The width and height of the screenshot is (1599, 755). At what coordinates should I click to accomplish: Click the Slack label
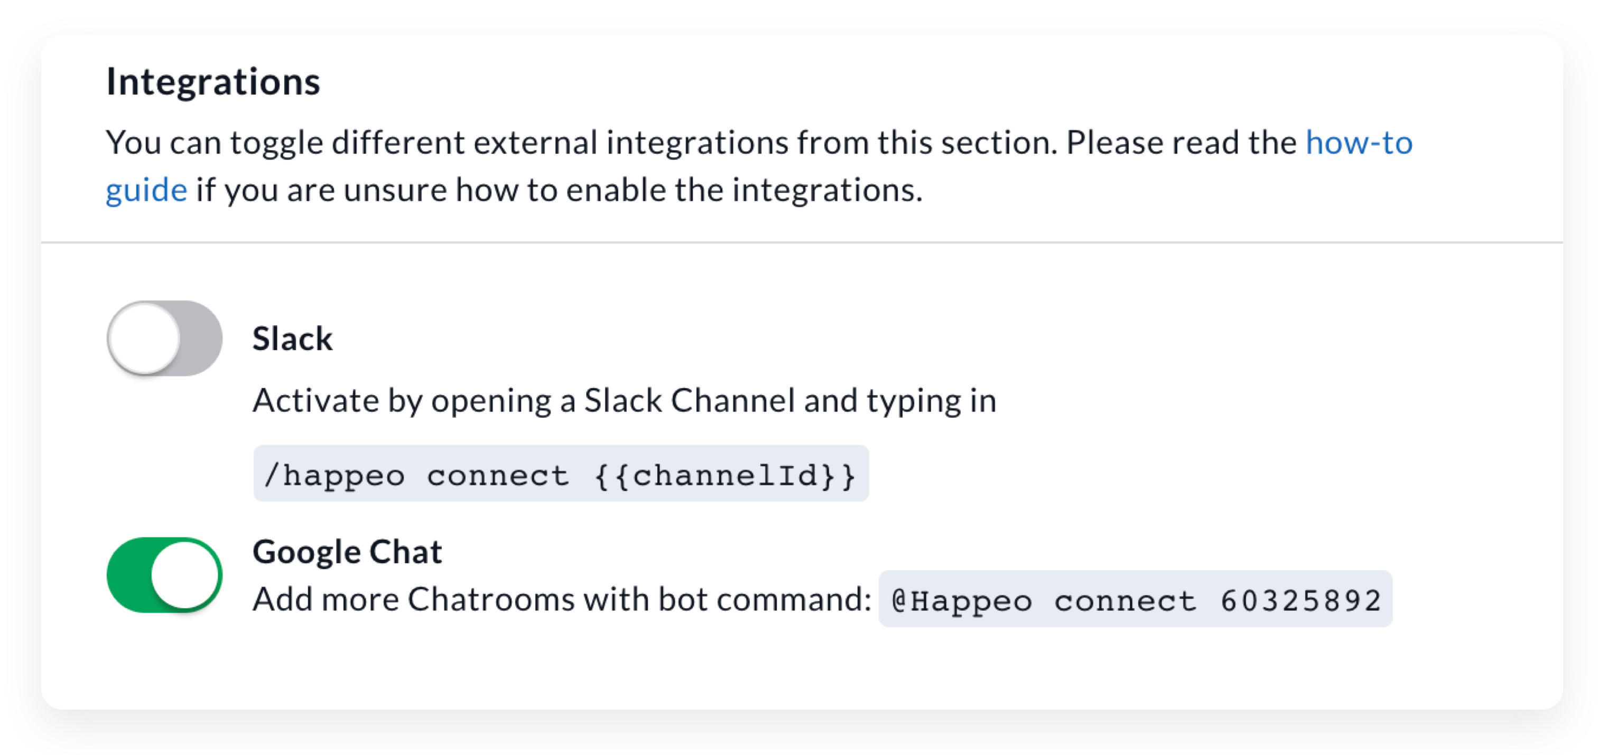292,339
